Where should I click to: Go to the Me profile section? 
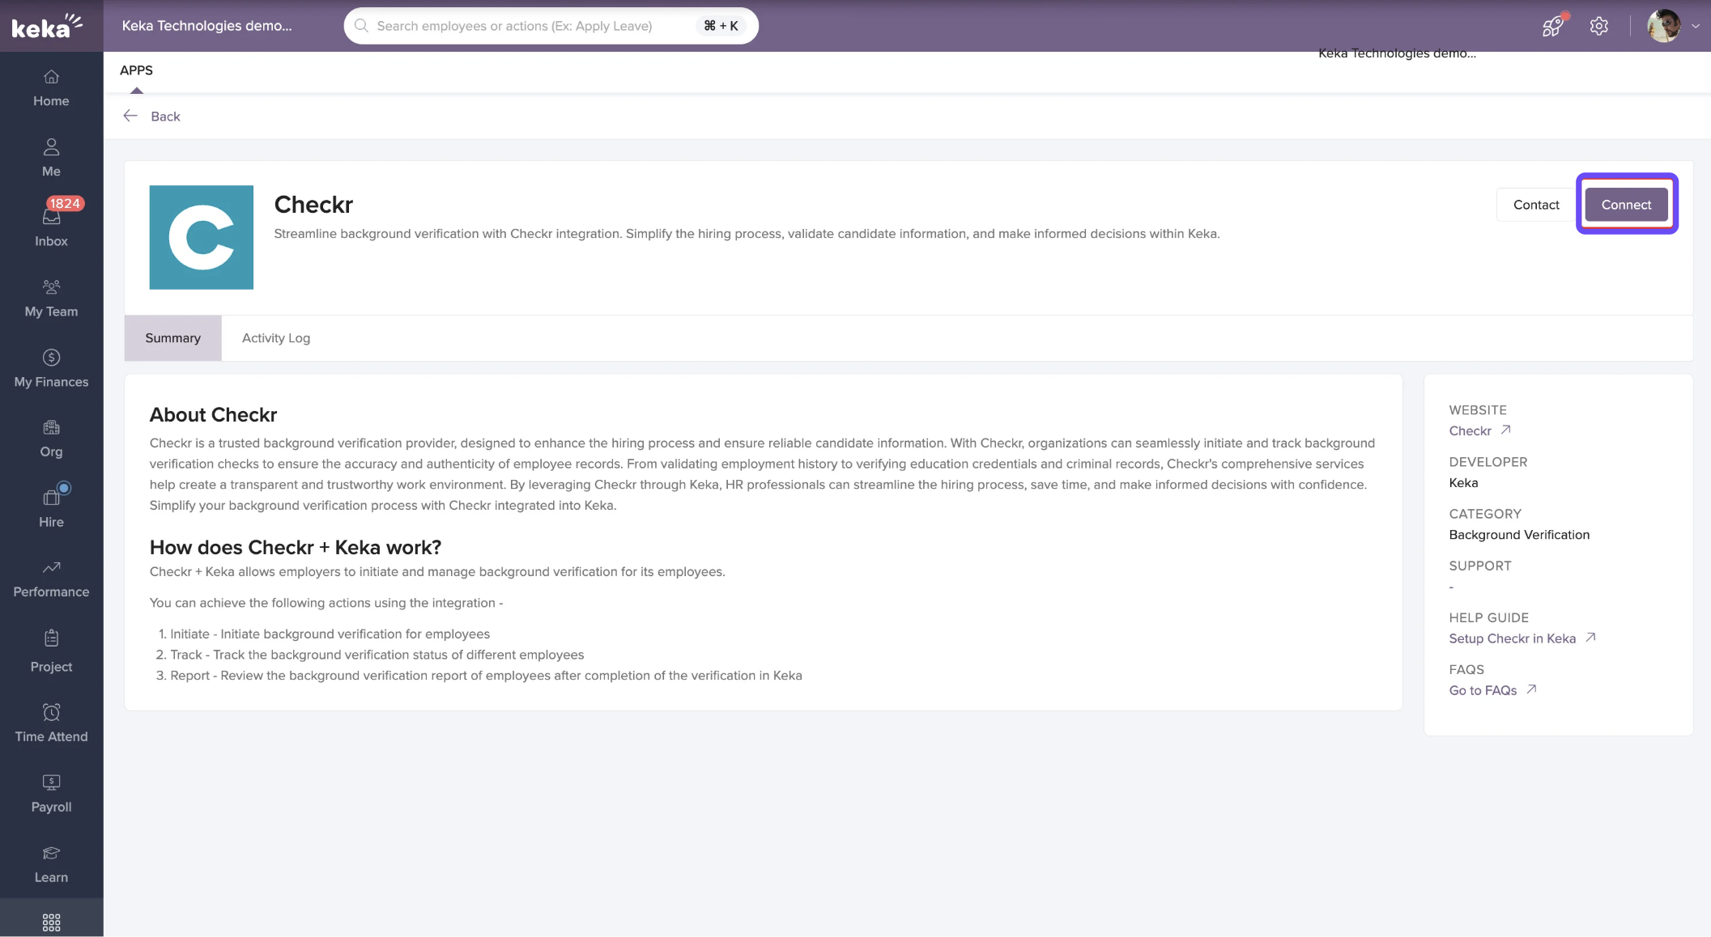click(51, 158)
